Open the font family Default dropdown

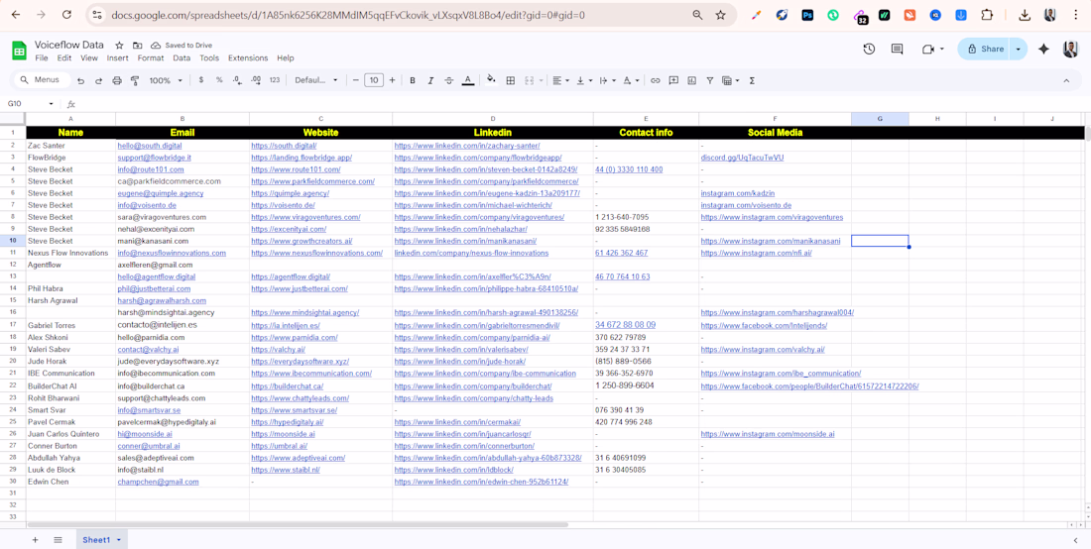click(x=315, y=80)
